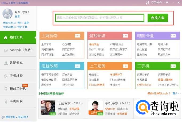This screenshot has width=182, height=122.
Task: Open the 精品二手机 sidebar tab
Action: coord(18,88)
